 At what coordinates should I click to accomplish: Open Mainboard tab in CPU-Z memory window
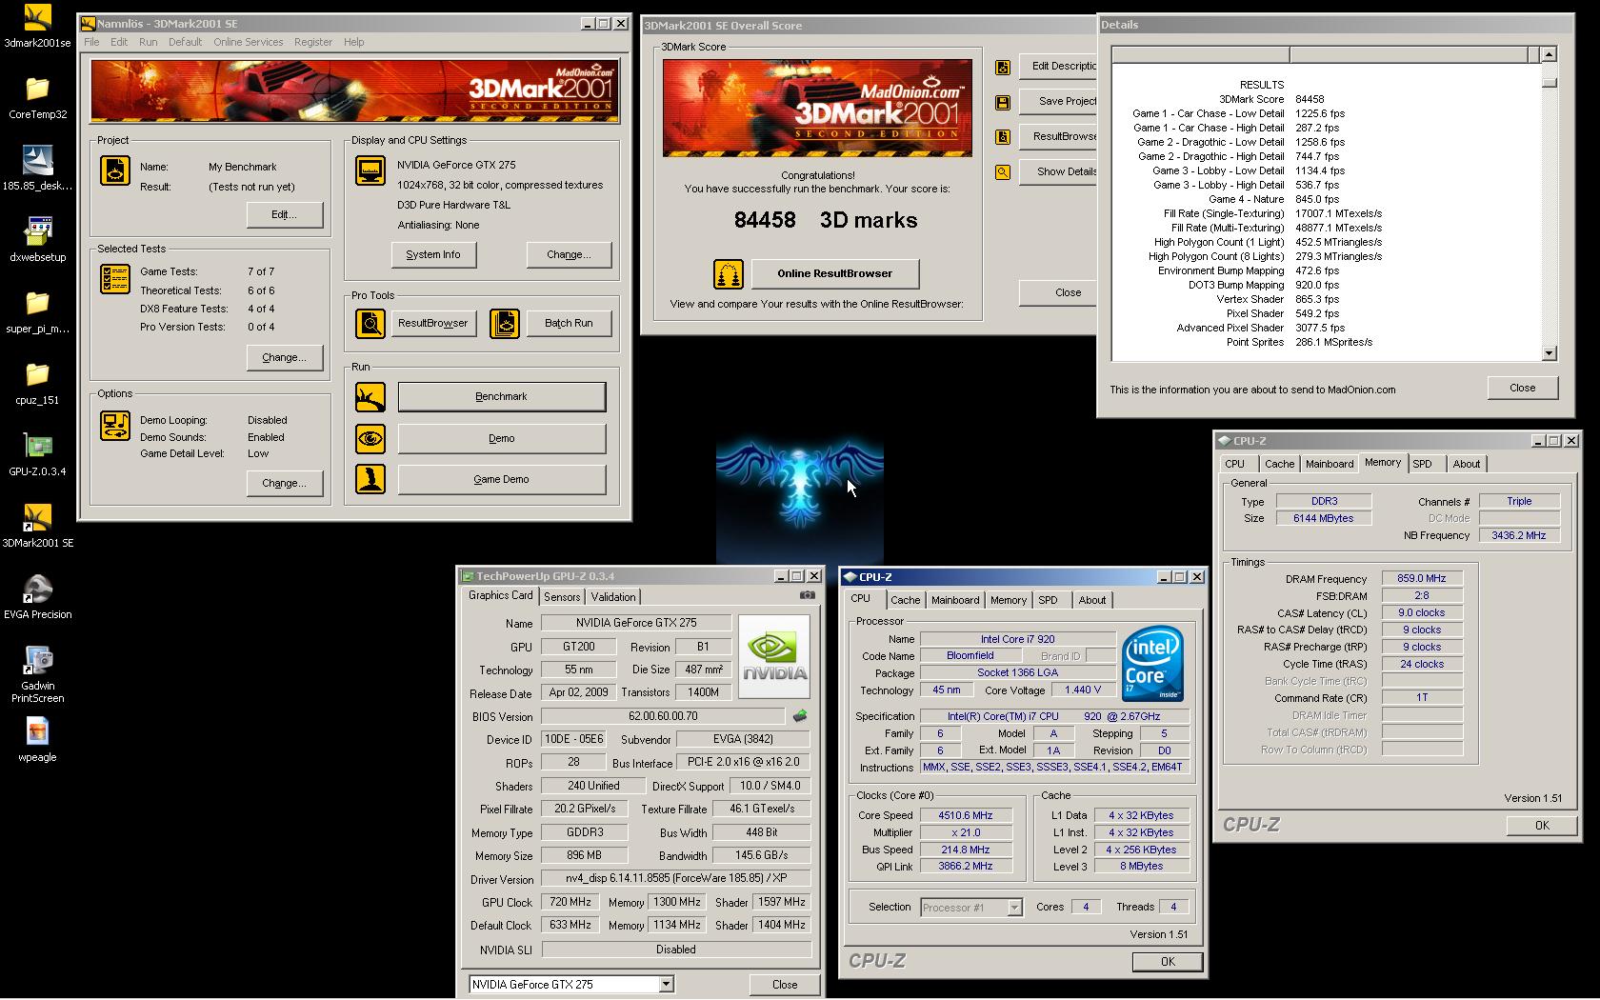(x=1330, y=464)
